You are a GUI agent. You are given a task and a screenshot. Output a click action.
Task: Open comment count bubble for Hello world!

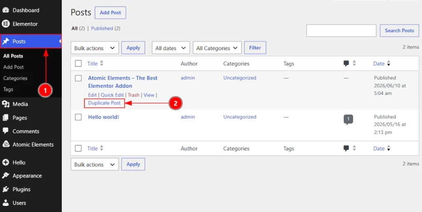tap(348, 120)
